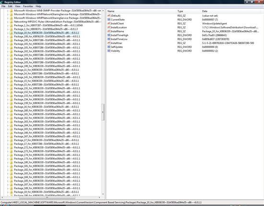Image resolution: width=264 pixels, height=206 pixels.
Task: Sort values by the Name column header
Action: pos(142,11)
